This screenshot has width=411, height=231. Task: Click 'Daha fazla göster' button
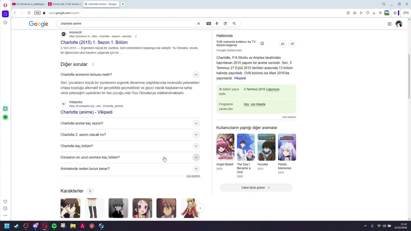click(x=256, y=188)
